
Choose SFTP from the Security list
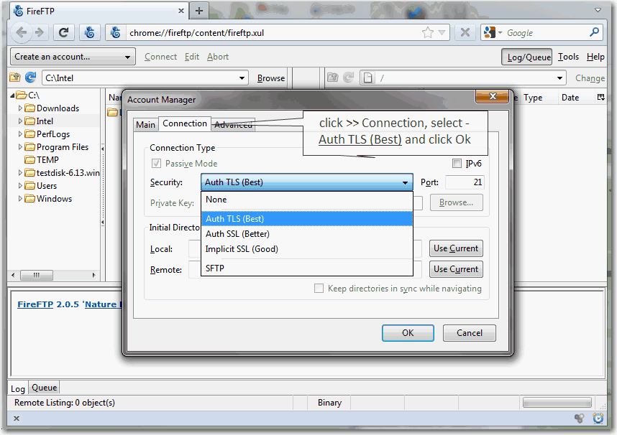307,268
